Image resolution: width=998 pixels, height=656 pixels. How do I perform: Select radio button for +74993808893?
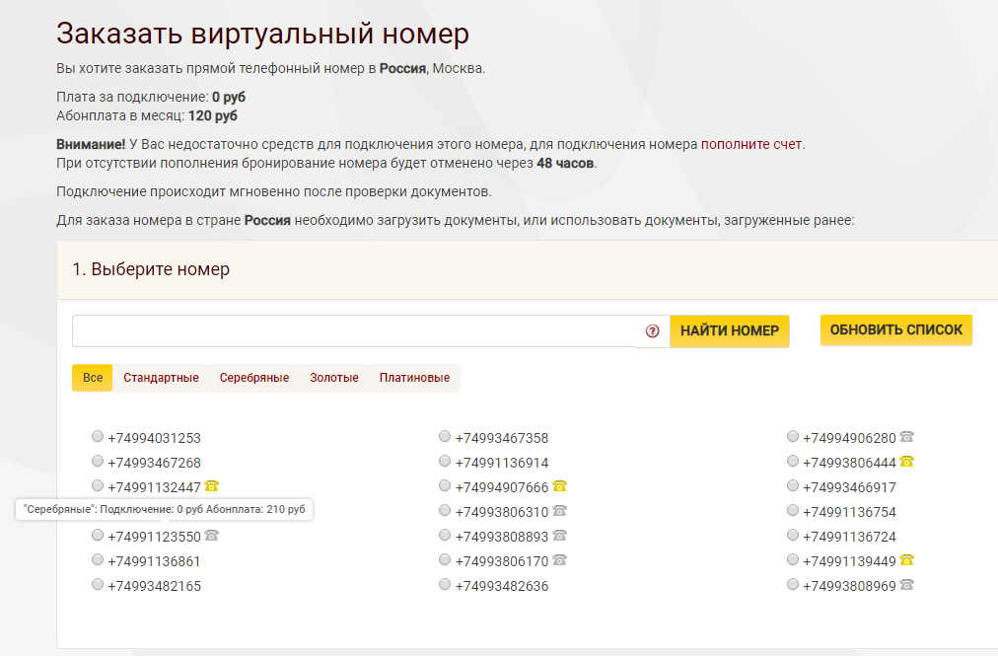[x=445, y=535]
